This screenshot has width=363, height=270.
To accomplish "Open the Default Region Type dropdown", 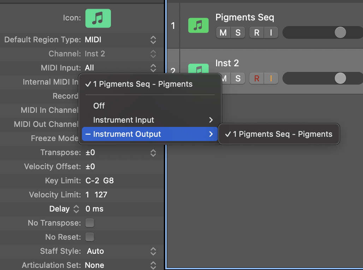I will coord(120,40).
